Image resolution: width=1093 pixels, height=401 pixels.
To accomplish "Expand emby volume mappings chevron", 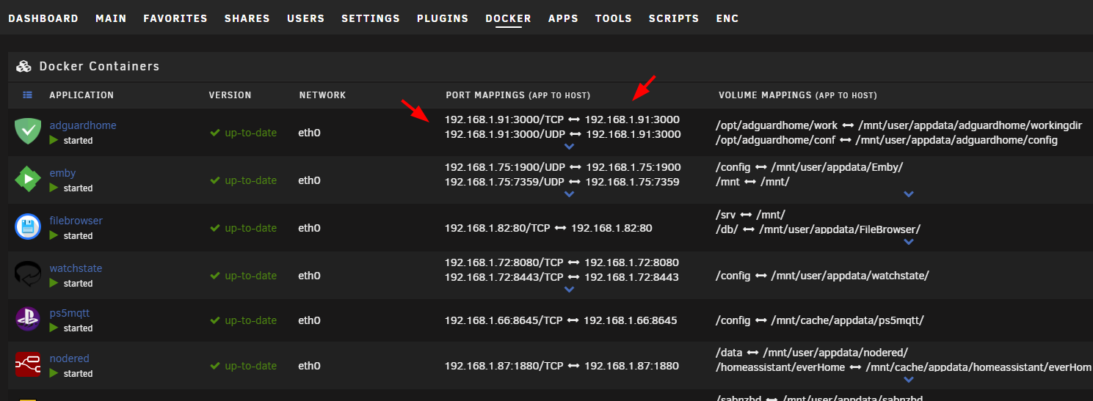I will (x=909, y=194).
